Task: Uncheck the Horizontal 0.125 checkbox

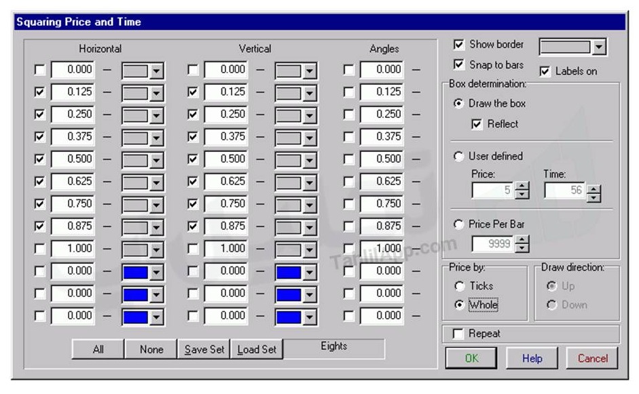Action: click(39, 92)
